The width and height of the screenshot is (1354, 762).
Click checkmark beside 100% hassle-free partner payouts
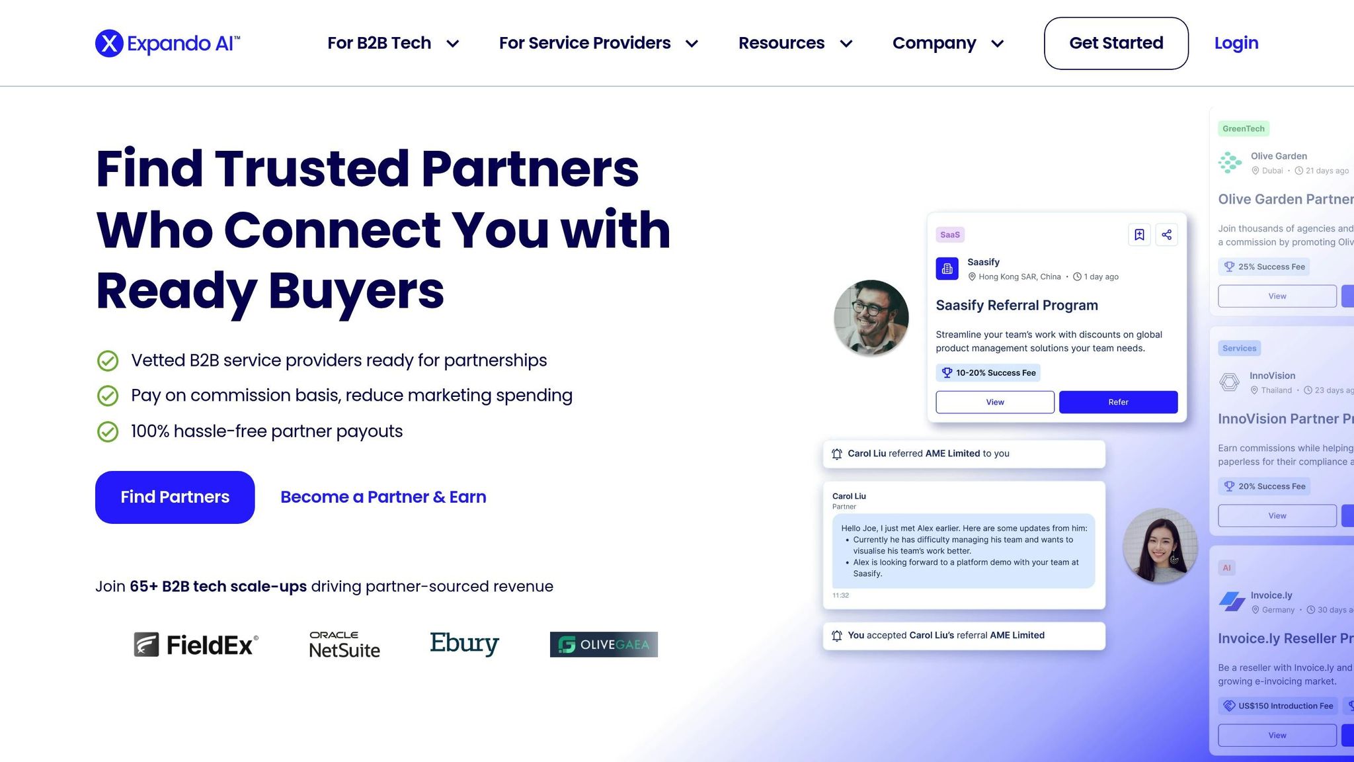click(108, 432)
